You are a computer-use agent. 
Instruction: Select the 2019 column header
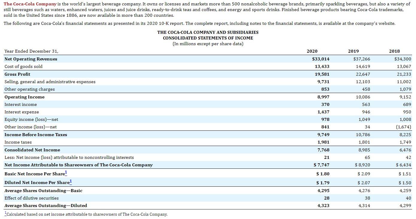(x=353, y=51)
